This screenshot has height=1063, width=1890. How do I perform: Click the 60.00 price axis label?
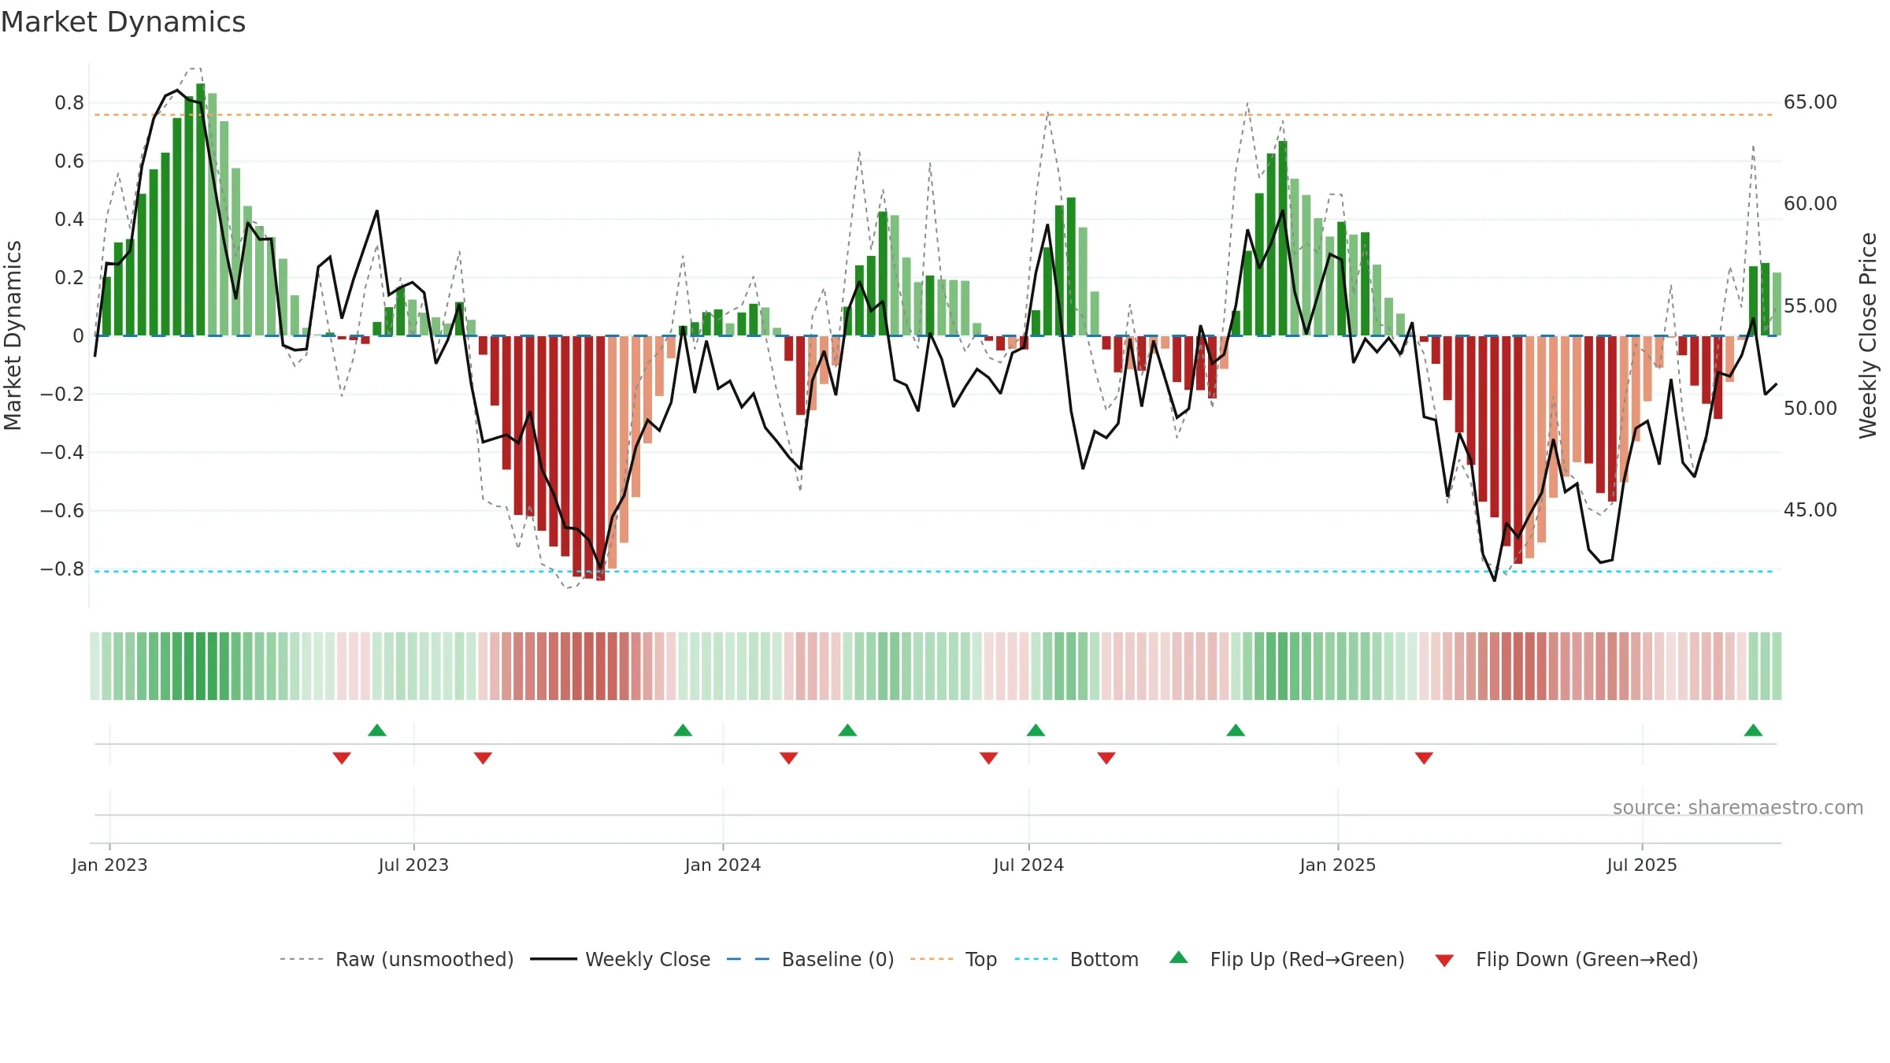click(x=1810, y=204)
